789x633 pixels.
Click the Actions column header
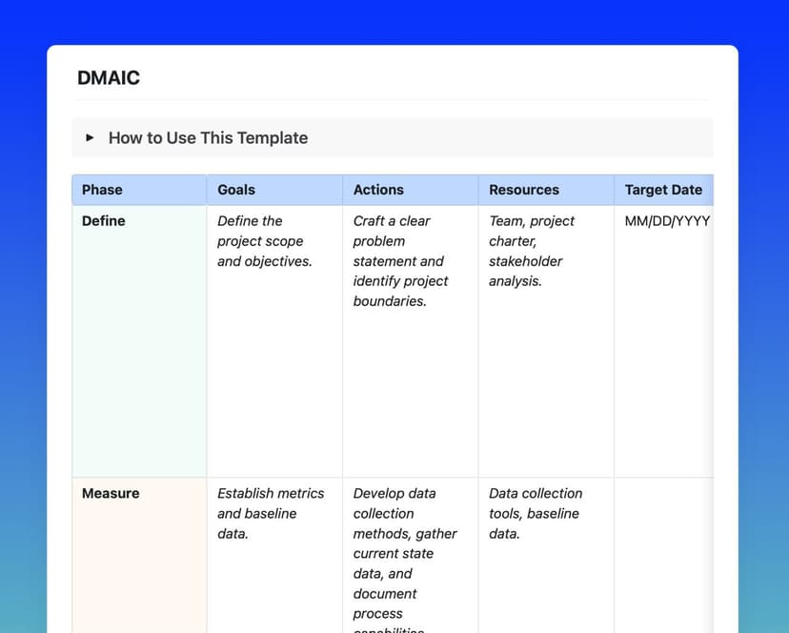click(x=378, y=189)
